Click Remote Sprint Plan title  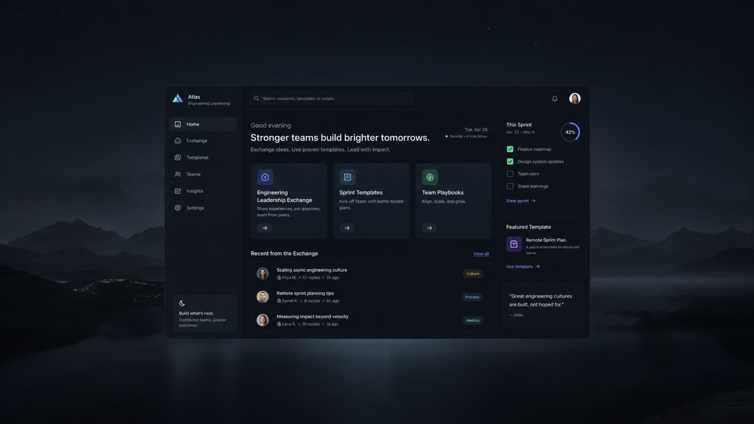click(x=545, y=240)
